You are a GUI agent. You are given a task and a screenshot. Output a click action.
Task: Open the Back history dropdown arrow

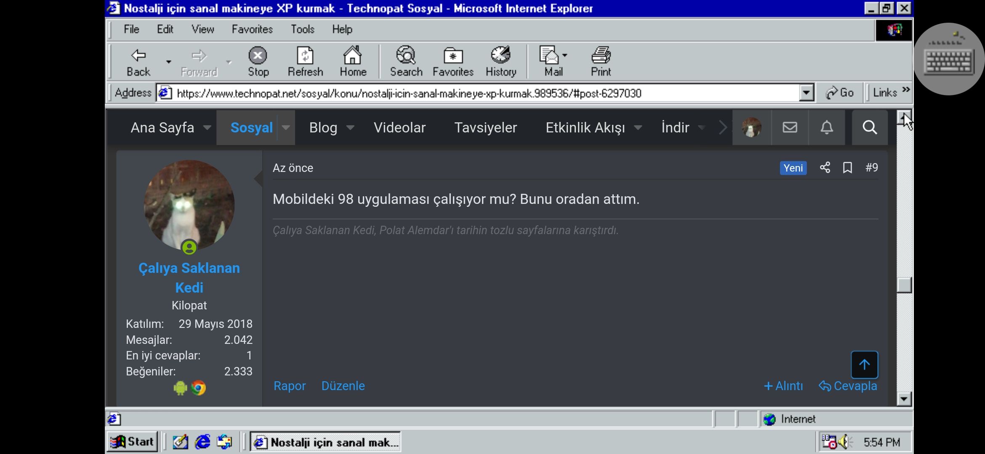169,62
